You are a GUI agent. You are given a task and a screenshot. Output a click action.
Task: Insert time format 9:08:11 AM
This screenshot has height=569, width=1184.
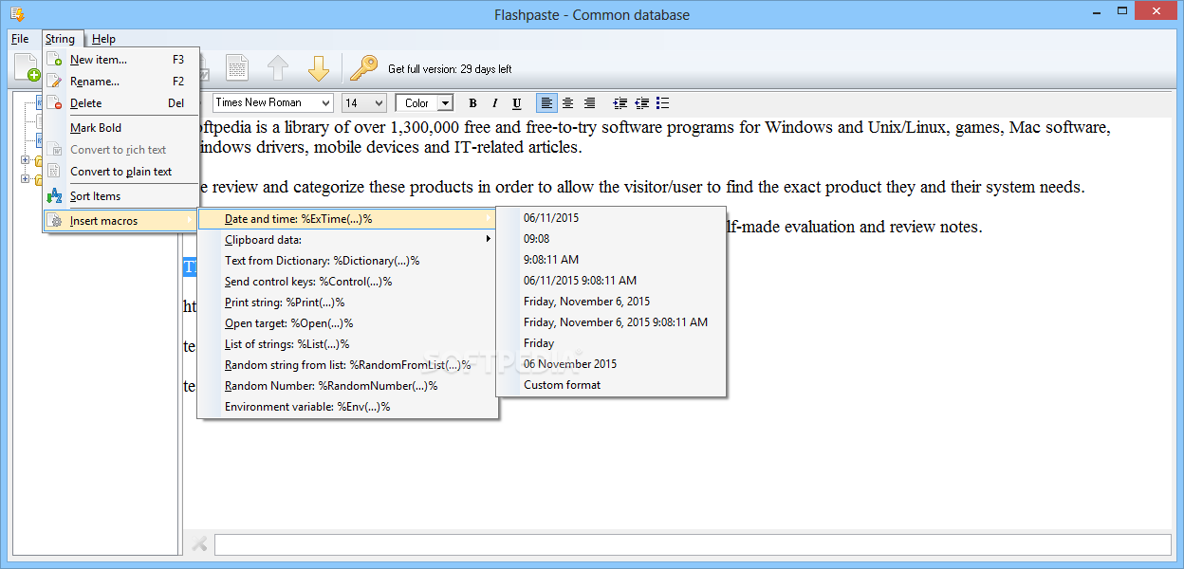[x=611, y=260]
